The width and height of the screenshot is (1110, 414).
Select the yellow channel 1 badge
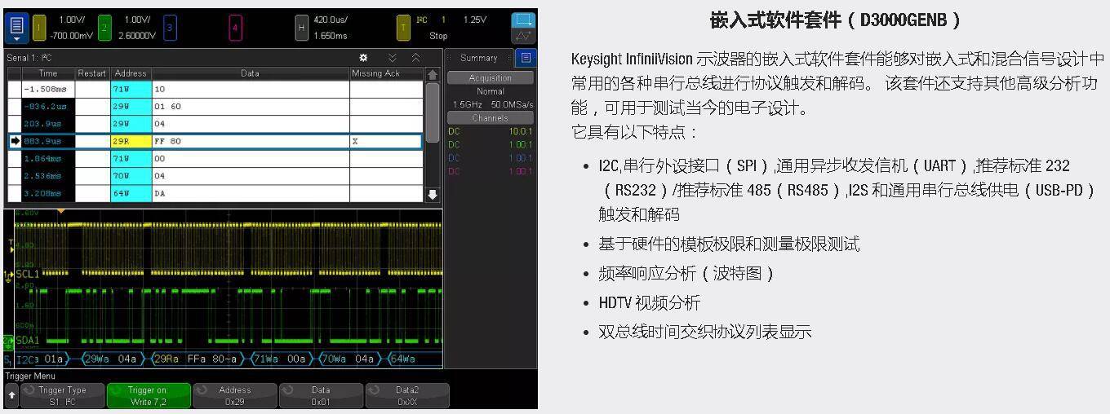[39, 27]
